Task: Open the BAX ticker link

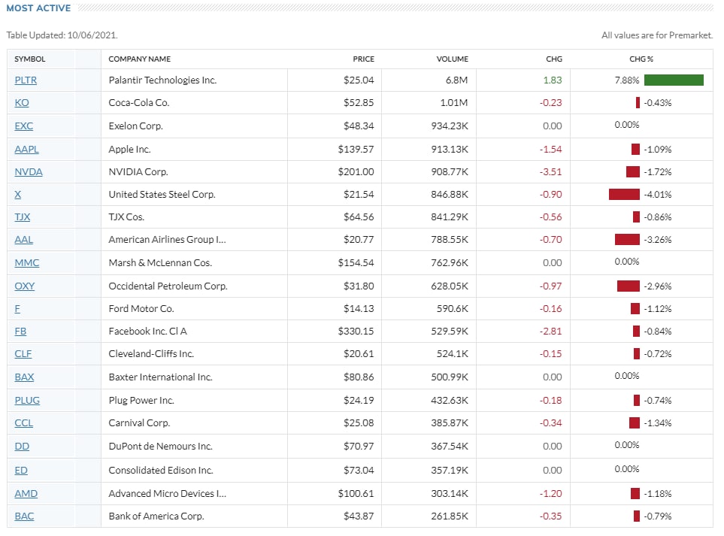Action: point(24,377)
